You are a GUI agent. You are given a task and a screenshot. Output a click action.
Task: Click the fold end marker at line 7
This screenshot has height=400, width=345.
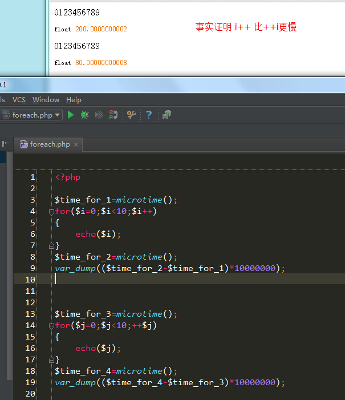[x=51, y=246]
